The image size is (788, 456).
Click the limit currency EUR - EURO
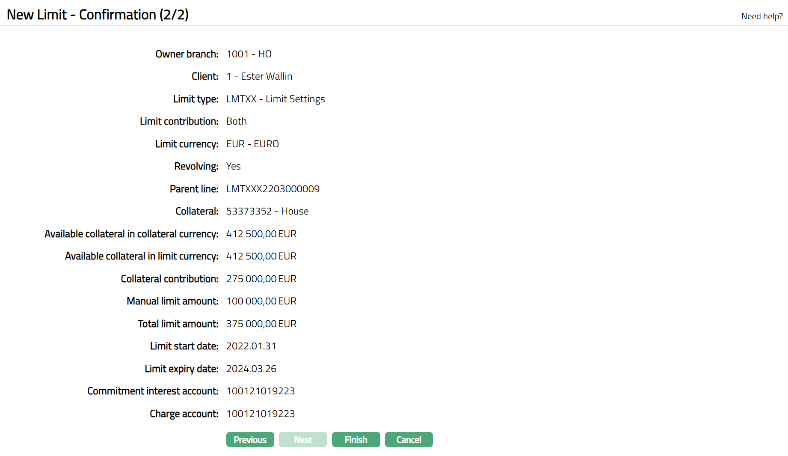252,144
